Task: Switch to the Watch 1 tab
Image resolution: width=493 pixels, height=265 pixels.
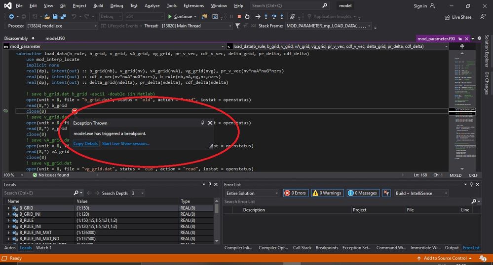Action: [x=44, y=248]
